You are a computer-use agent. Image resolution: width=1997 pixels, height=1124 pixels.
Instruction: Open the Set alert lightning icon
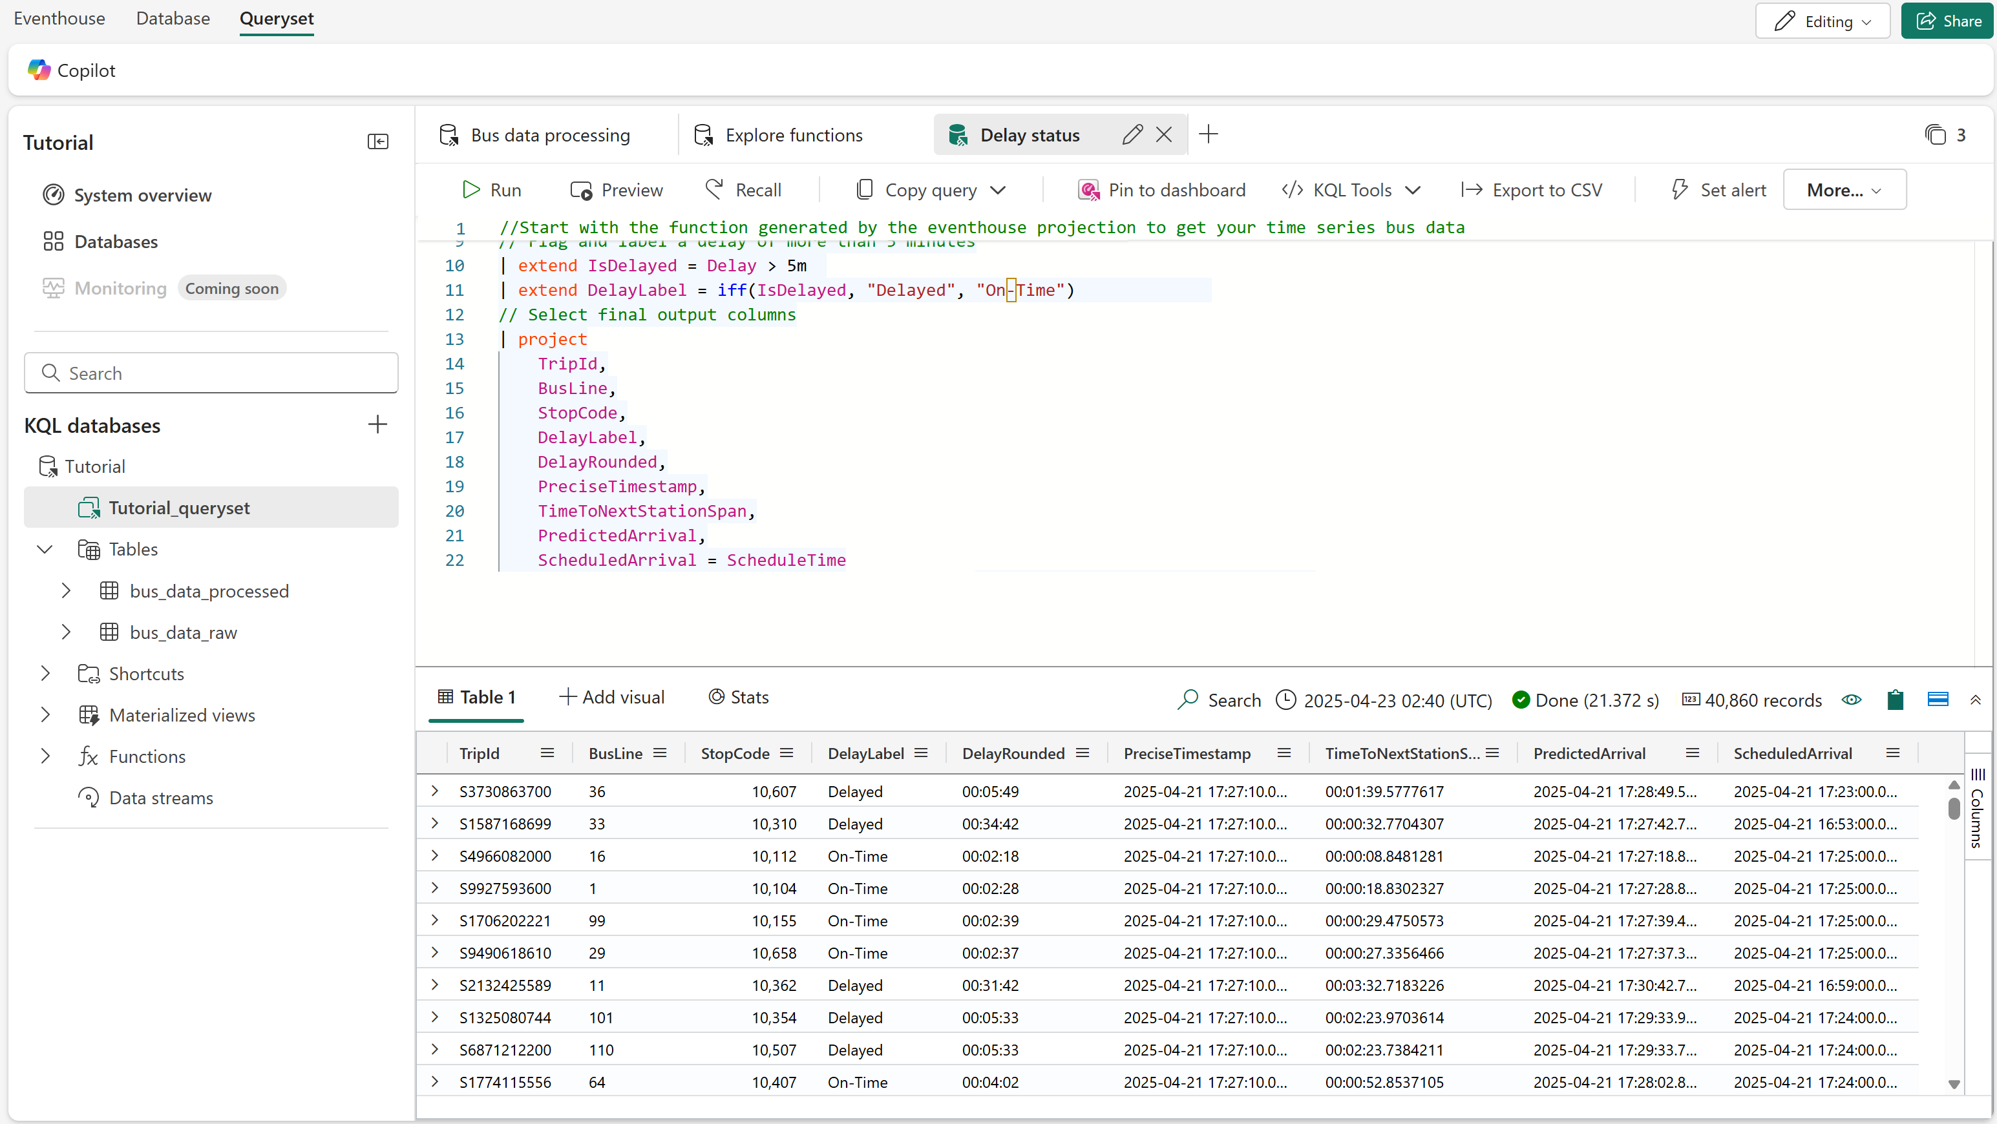(1679, 190)
